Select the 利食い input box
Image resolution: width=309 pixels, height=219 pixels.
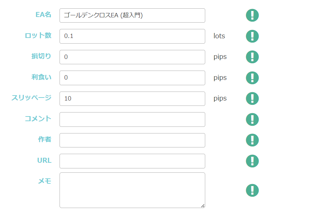132,78
